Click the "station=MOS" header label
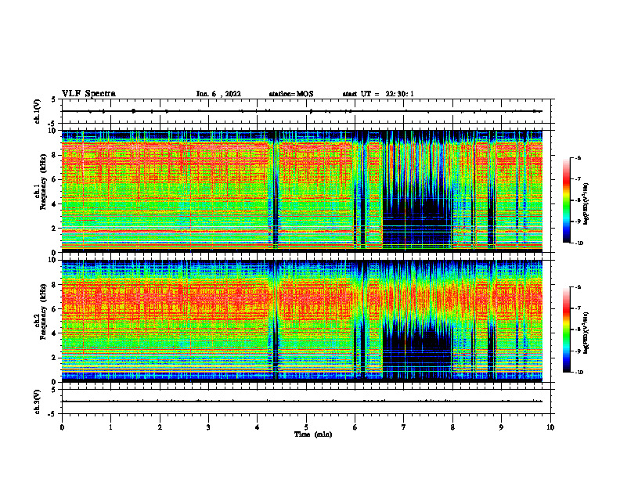 pos(291,94)
